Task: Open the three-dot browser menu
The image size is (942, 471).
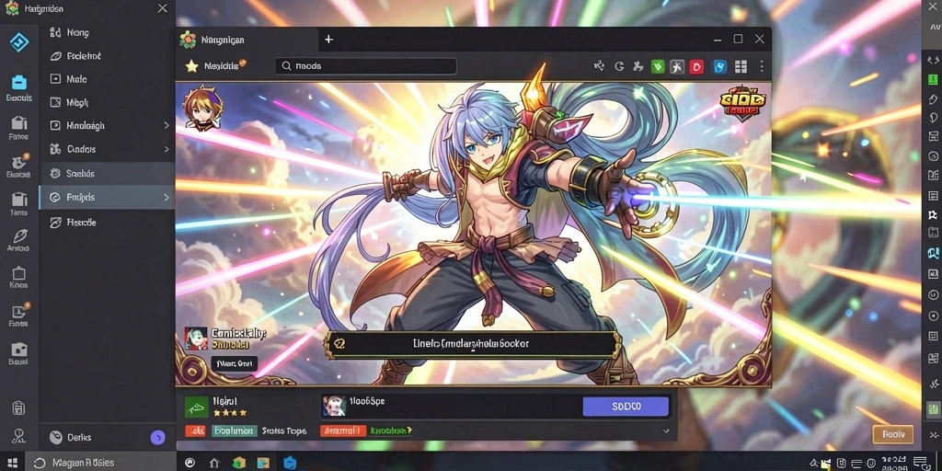Action: click(762, 66)
